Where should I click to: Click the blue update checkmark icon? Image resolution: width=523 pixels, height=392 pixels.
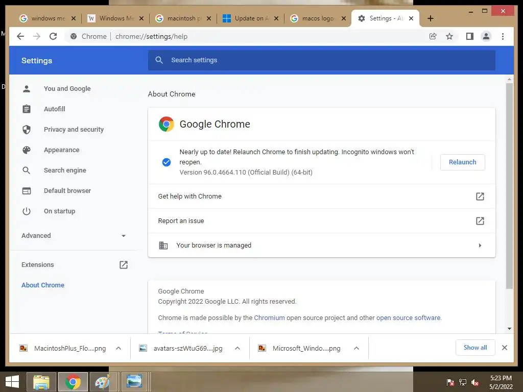pos(167,162)
